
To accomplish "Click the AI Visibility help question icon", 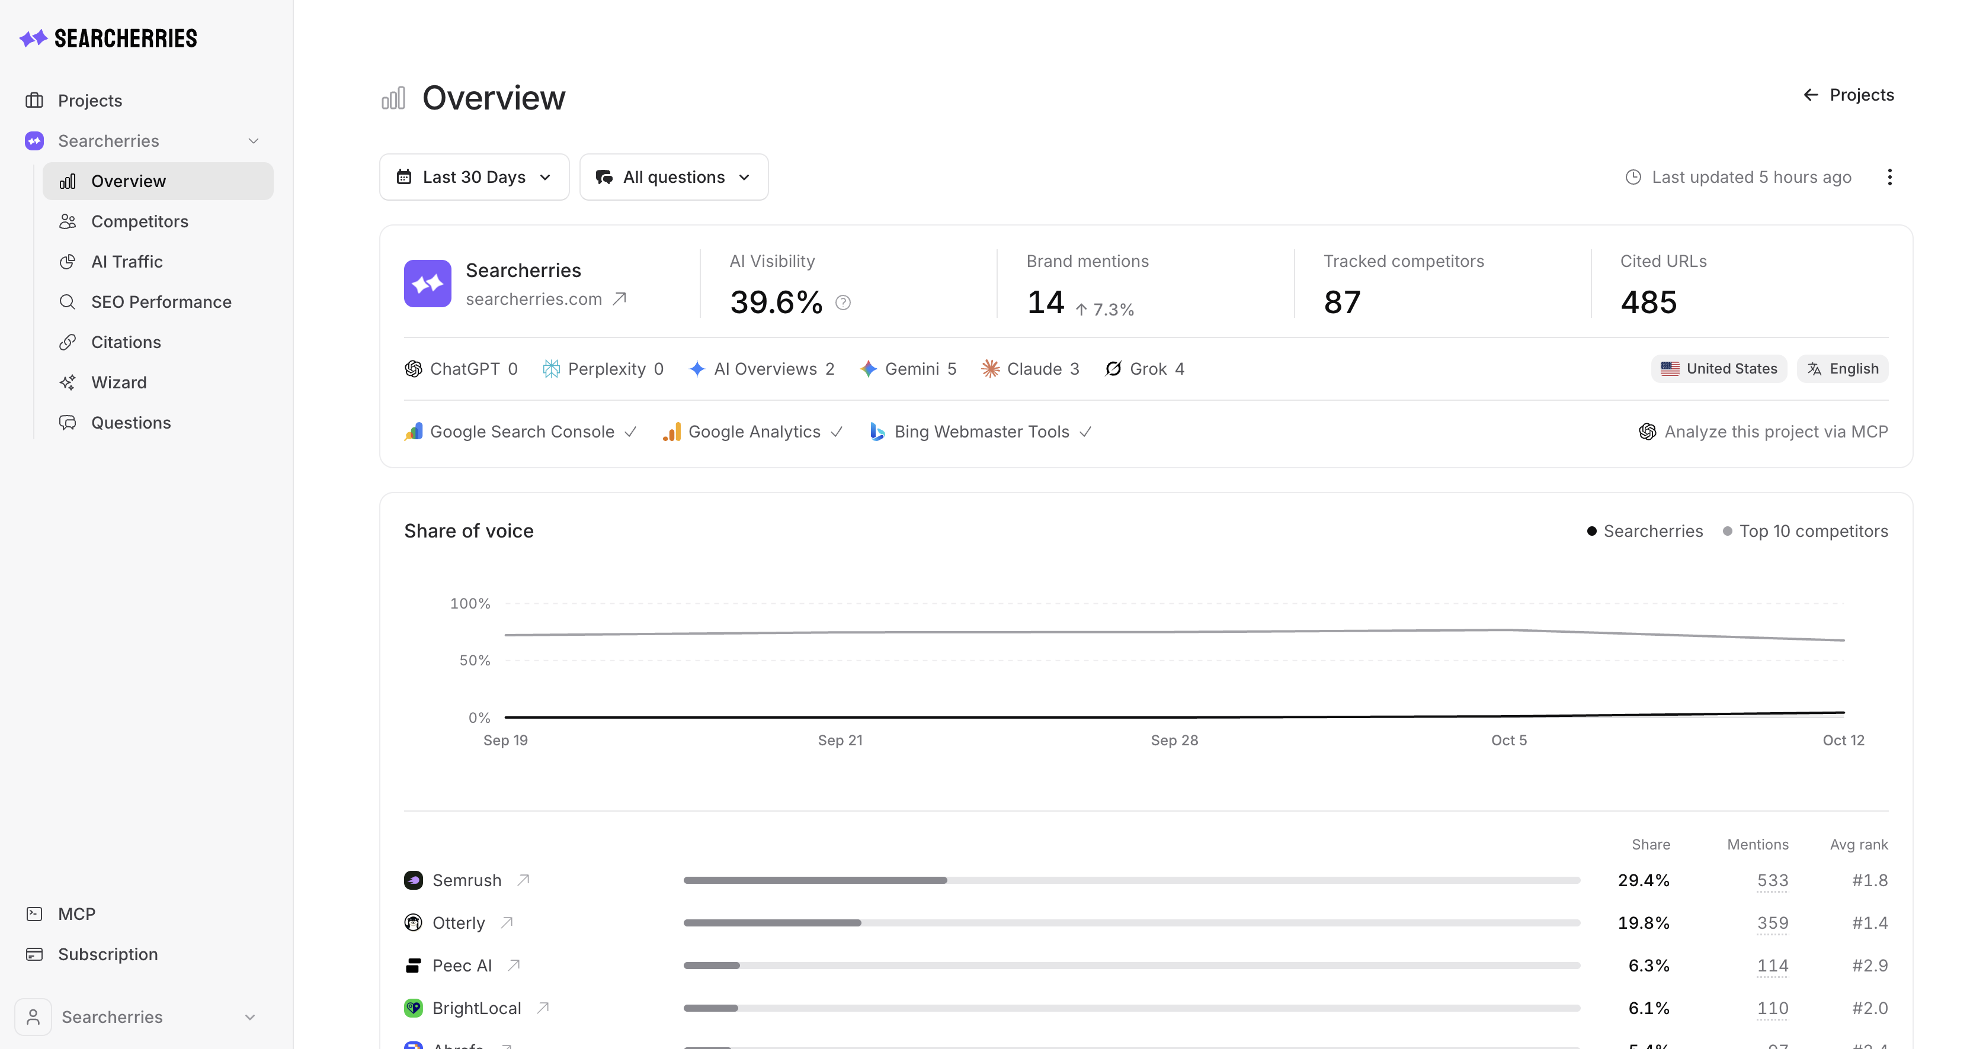I will 844,303.
